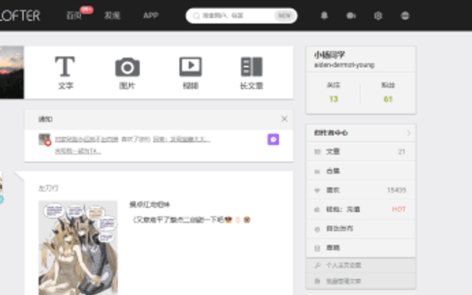
Task: Open the comic post thumbnail image
Action: point(78,248)
